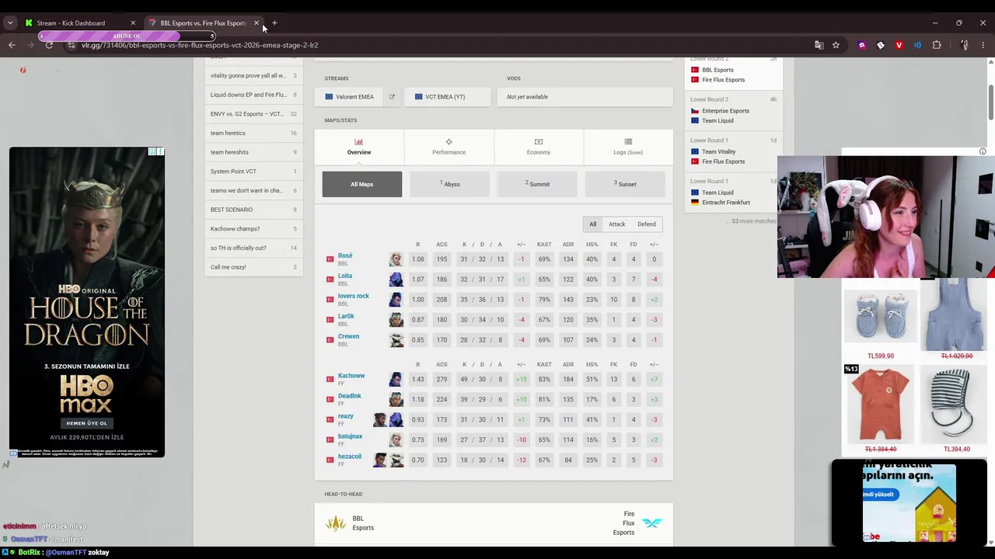Open Valorant EMEA stream in external window
The width and height of the screenshot is (995, 559).
click(x=392, y=97)
